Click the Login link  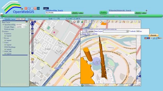[x=46, y=8]
